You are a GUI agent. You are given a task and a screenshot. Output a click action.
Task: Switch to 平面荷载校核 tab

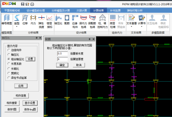[x=12, y=11]
